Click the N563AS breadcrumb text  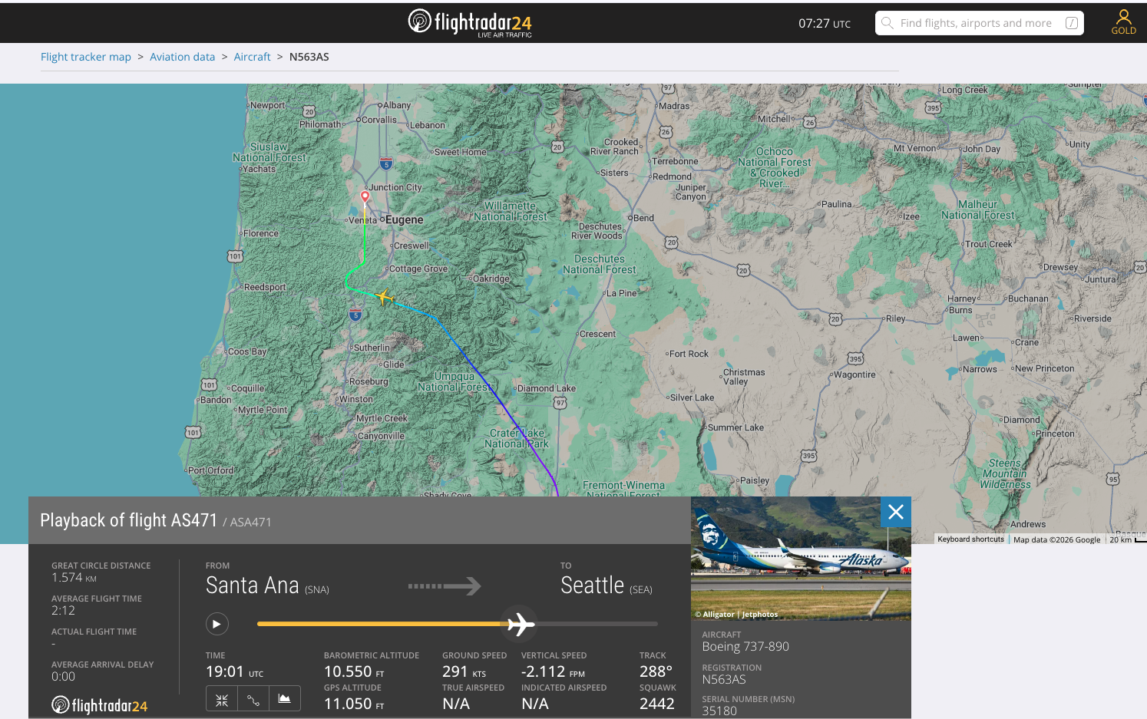pos(309,57)
